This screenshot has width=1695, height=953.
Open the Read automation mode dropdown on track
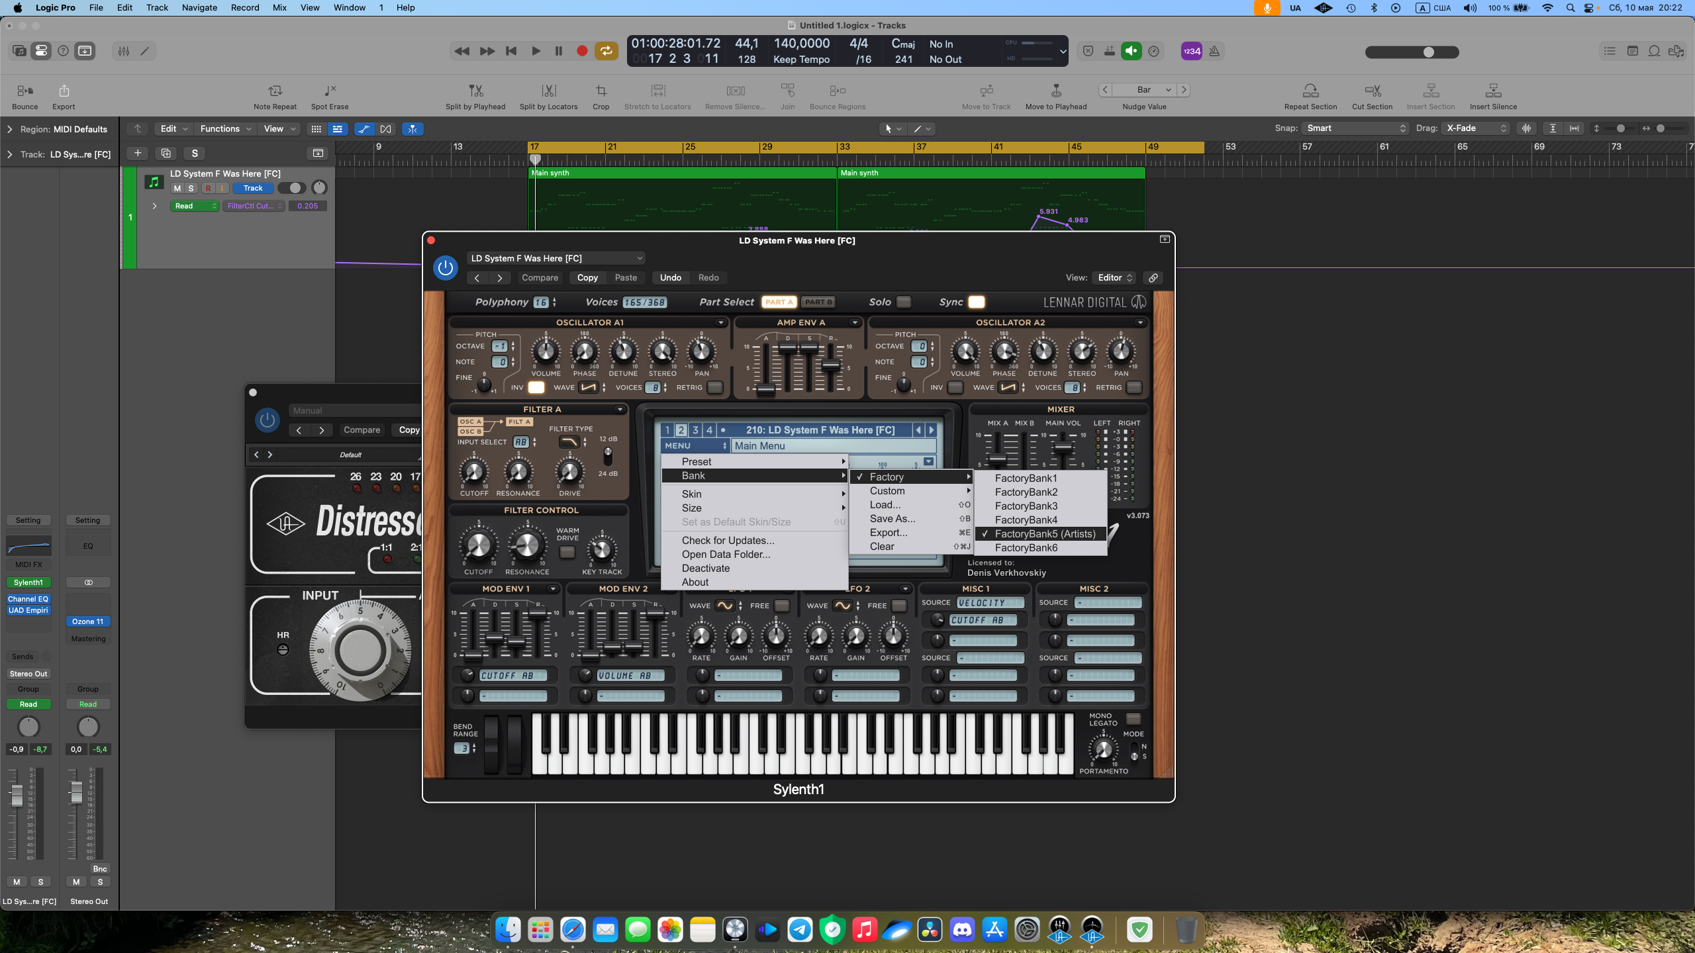[195, 206]
